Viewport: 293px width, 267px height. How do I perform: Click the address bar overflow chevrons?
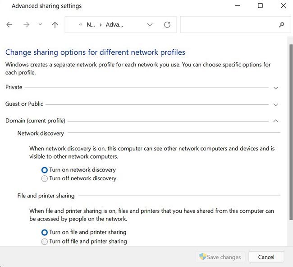(81, 25)
